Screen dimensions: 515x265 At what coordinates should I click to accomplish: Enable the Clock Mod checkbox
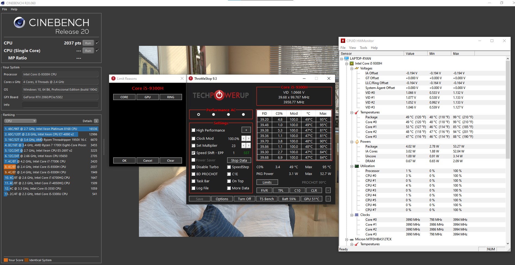(x=193, y=138)
